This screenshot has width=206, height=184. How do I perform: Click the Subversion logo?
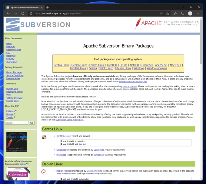(x=38, y=25)
